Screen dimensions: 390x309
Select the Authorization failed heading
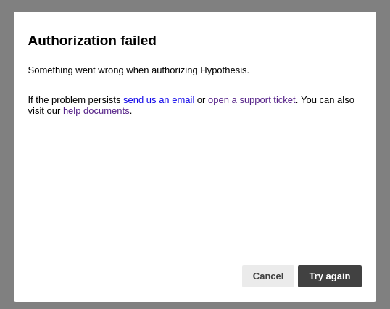92,41
